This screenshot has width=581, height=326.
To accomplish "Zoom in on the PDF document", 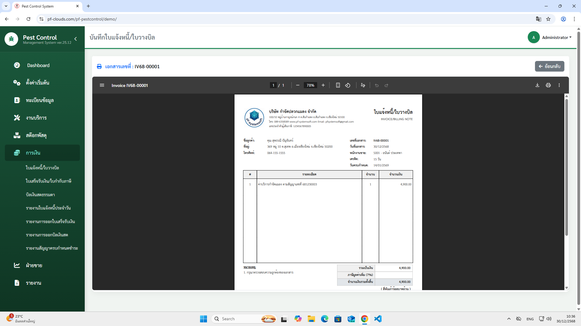I will pyautogui.click(x=323, y=85).
